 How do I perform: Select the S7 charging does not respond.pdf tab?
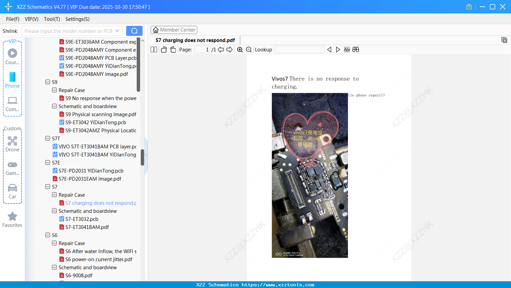click(195, 40)
